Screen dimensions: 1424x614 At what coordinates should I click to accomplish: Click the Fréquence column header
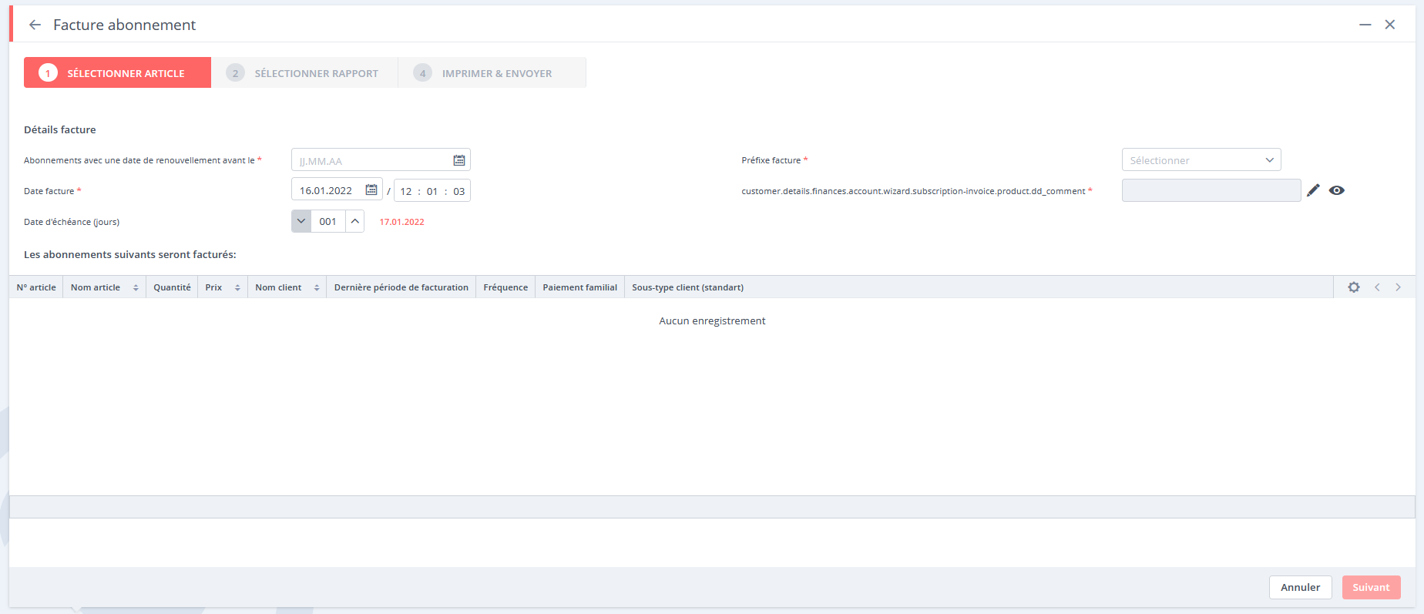click(x=505, y=287)
